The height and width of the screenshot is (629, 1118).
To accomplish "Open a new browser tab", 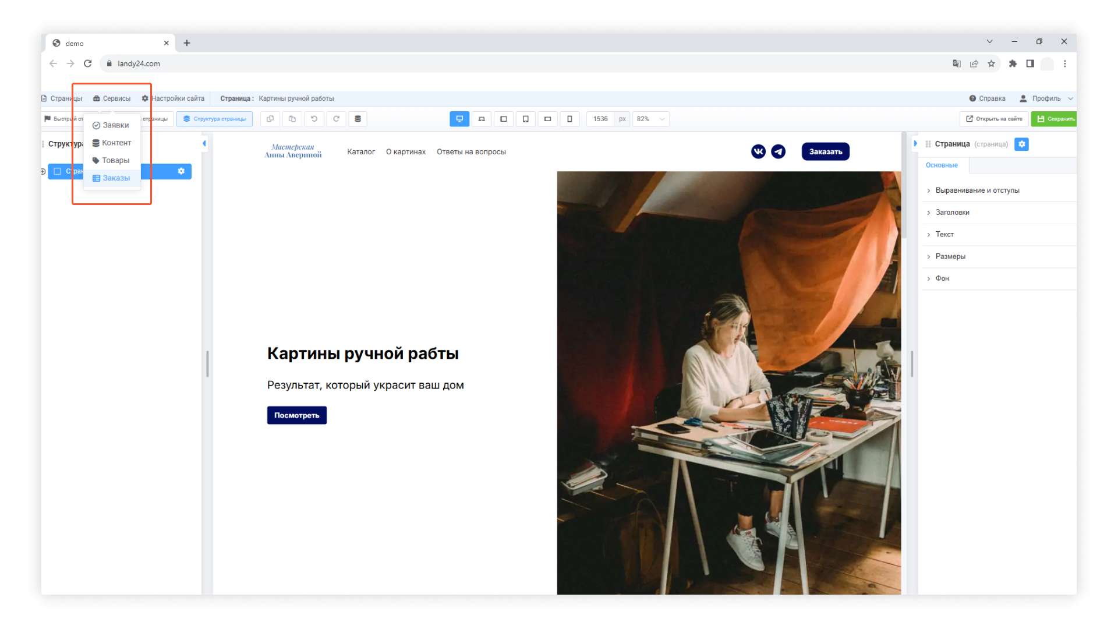I will tap(187, 43).
